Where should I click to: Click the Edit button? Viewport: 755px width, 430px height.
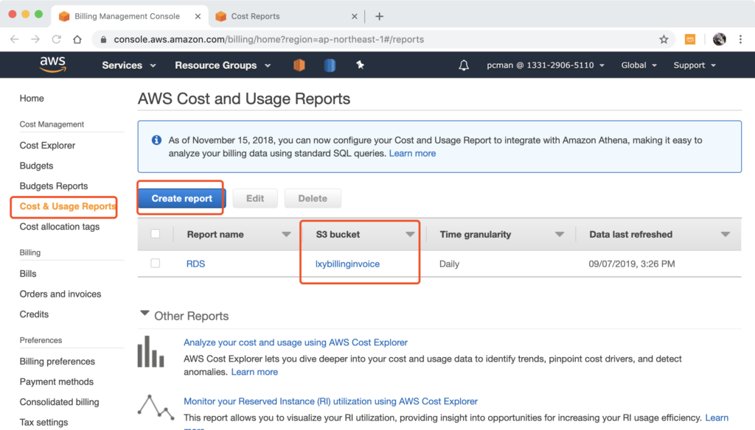pos(255,198)
